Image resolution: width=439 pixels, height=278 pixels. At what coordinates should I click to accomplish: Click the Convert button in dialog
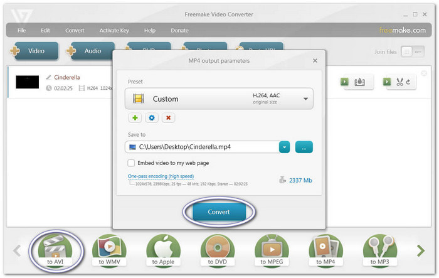[219, 212]
